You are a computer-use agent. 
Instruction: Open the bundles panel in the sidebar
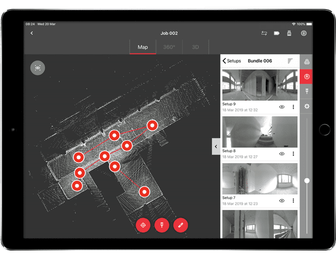pos(307,62)
